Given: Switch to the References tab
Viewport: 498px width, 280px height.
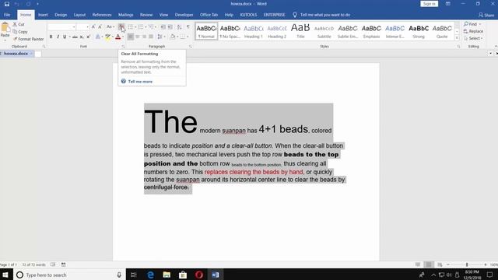Looking at the screenshot, I should point(102,15).
